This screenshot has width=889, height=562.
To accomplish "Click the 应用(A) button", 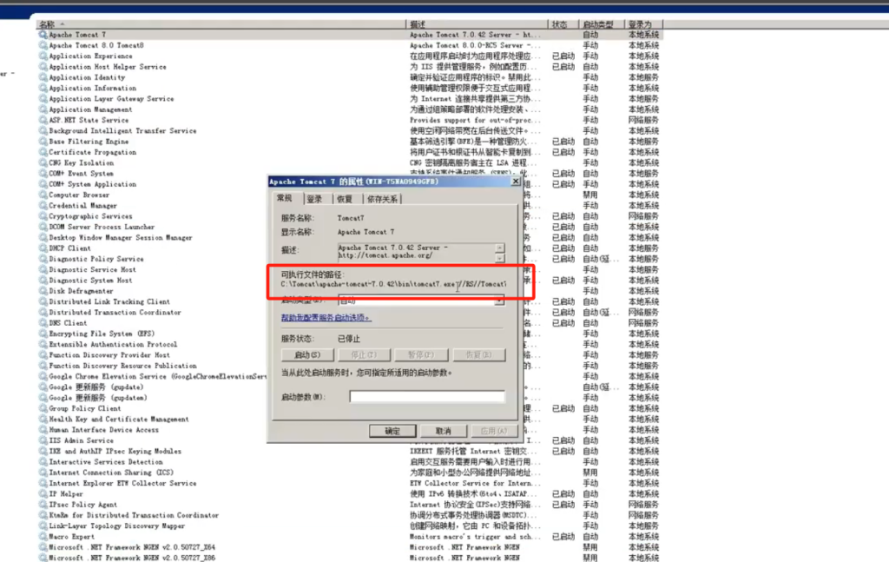I will [494, 431].
